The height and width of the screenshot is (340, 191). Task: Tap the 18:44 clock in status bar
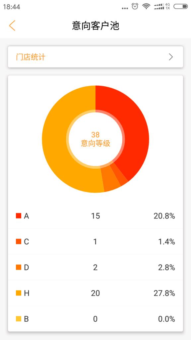coord(12,6)
